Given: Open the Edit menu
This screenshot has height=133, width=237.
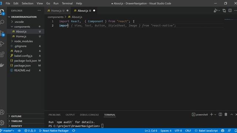Looking at the screenshot, I should coord(16,3).
